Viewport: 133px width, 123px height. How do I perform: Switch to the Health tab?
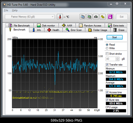coord(53,30)
